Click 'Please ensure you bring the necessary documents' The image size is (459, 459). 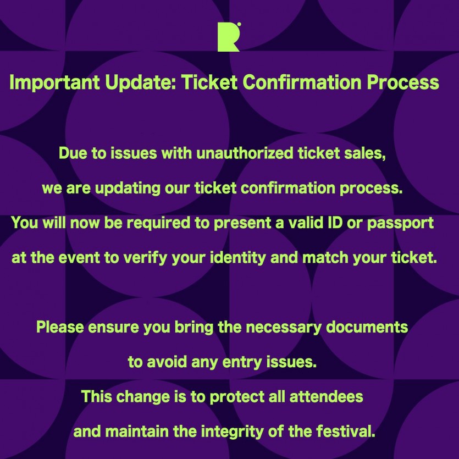[x=222, y=327]
